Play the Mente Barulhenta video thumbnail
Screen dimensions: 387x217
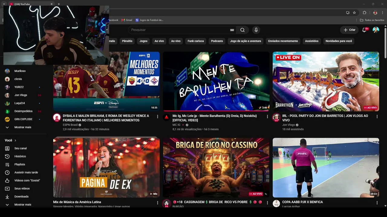pos(216,81)
